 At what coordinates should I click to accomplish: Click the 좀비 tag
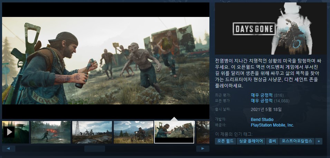pos(272,141)
